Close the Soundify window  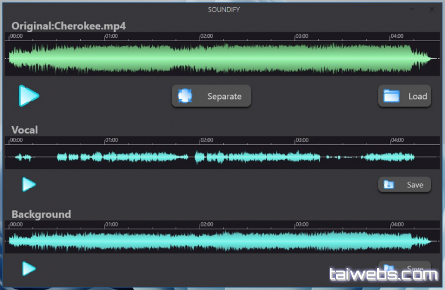(x=432, y=9)
